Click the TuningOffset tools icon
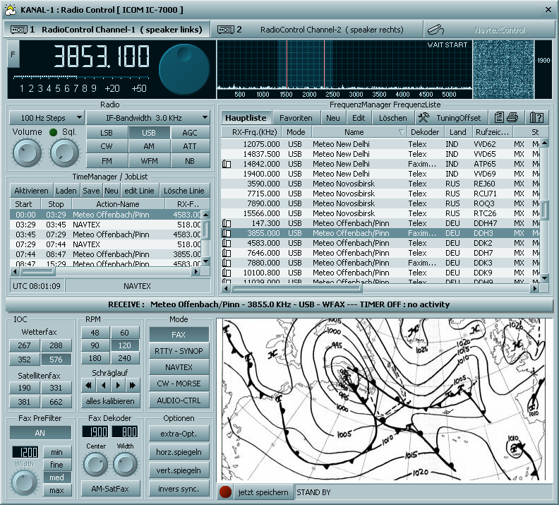This screenshot has width=559, height=505. 424,118
